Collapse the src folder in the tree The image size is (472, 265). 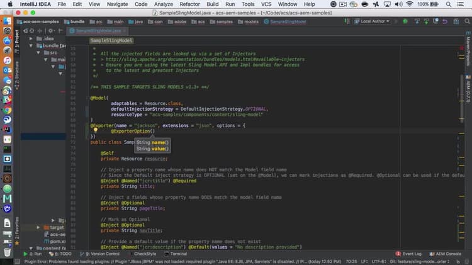[x=38, y=52]
